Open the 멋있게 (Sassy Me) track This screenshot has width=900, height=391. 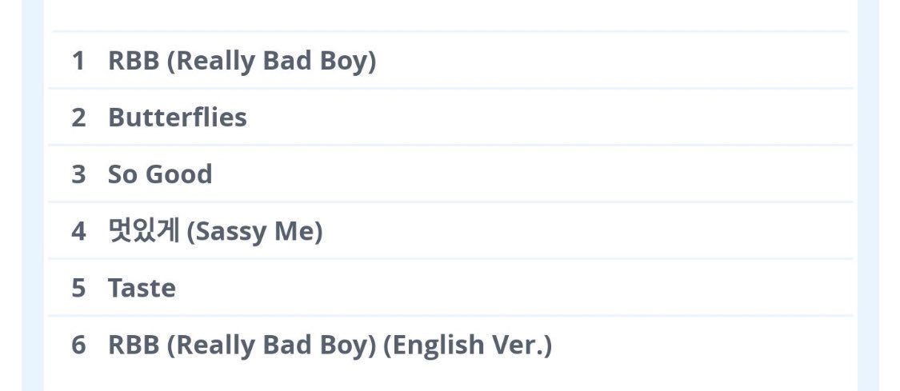(214, 231)
